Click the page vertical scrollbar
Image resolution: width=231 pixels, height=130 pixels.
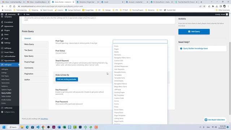230,78
